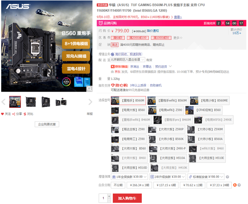Click the 品牌闪购 alarm clock icon
Screen dimensions: 248x204
101,23
